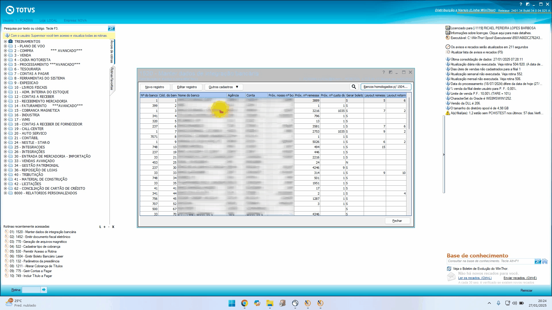The height and width of the screenshot is (310, 552).
Task: Click the magnifier icon in bank dialog
Action: 354,87
